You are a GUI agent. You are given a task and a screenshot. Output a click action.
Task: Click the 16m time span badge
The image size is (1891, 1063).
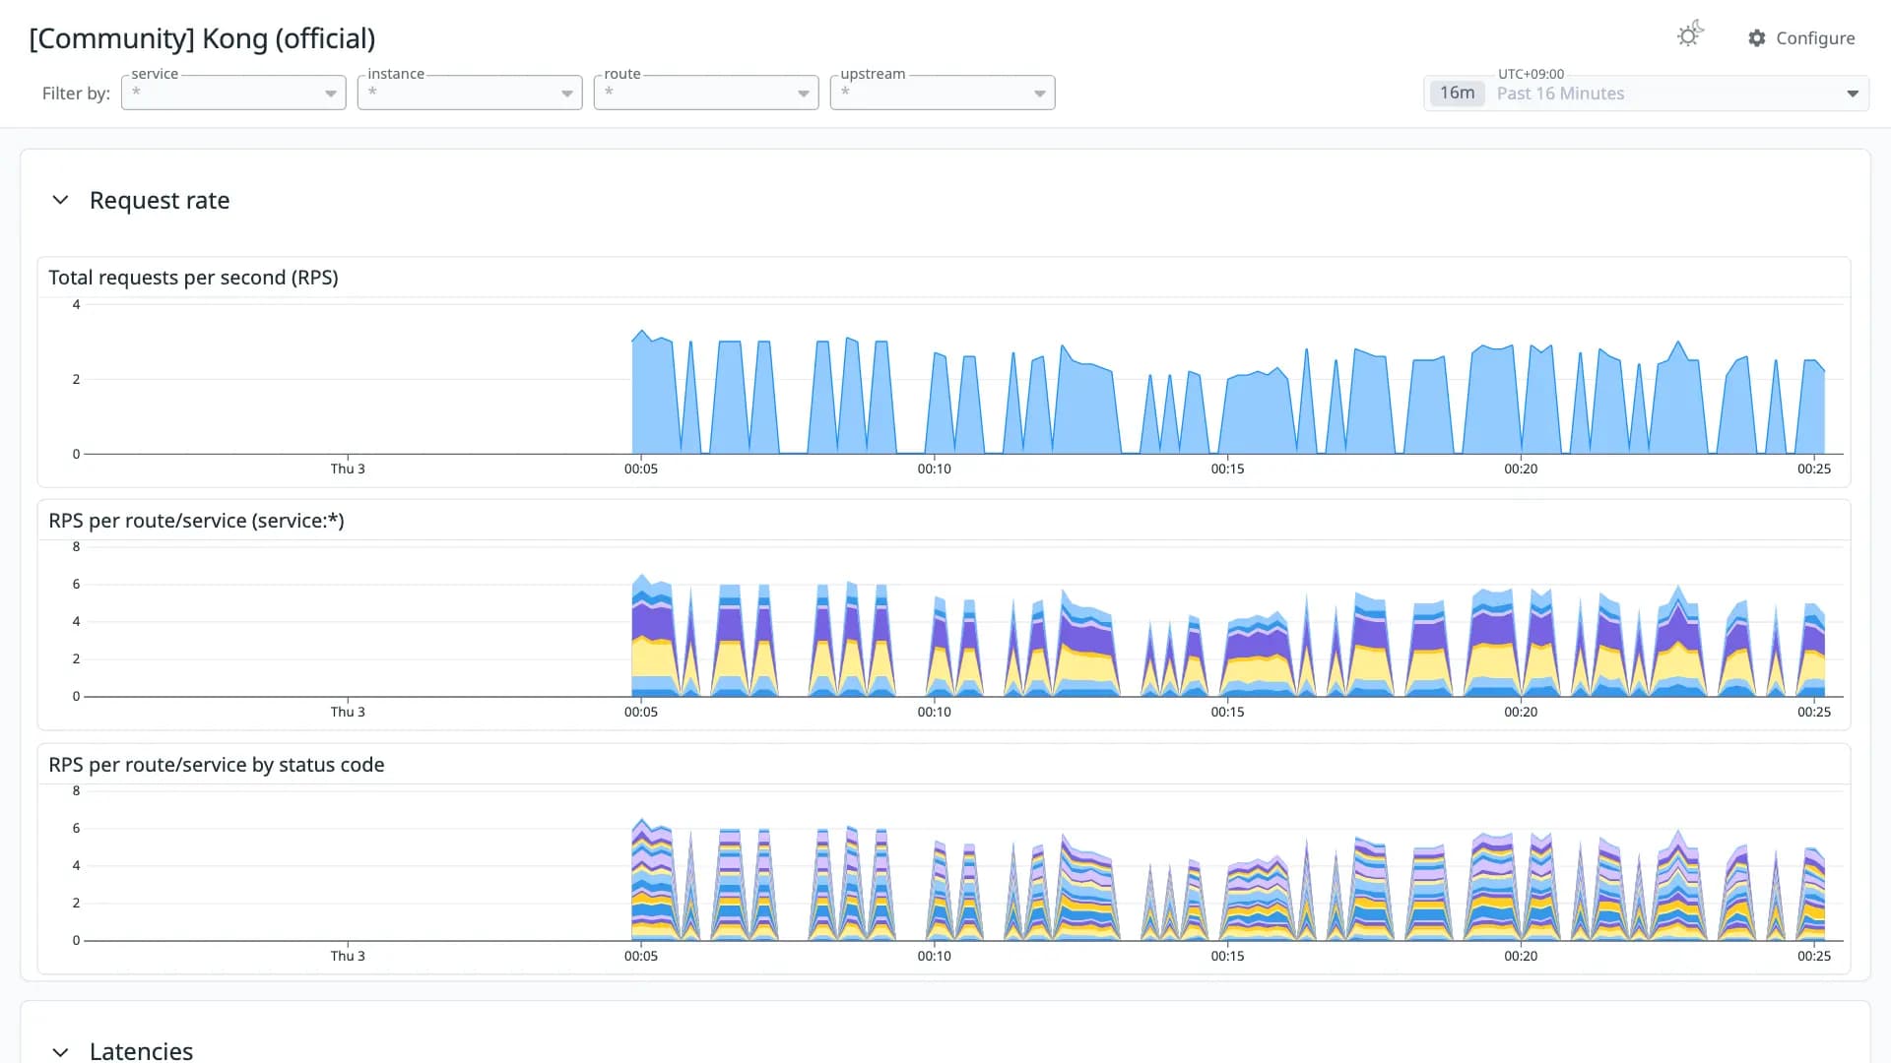click(x=1457, y=93)
